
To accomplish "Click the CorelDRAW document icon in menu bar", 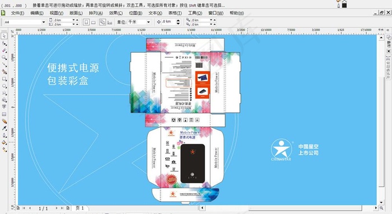I will (3, 13).
